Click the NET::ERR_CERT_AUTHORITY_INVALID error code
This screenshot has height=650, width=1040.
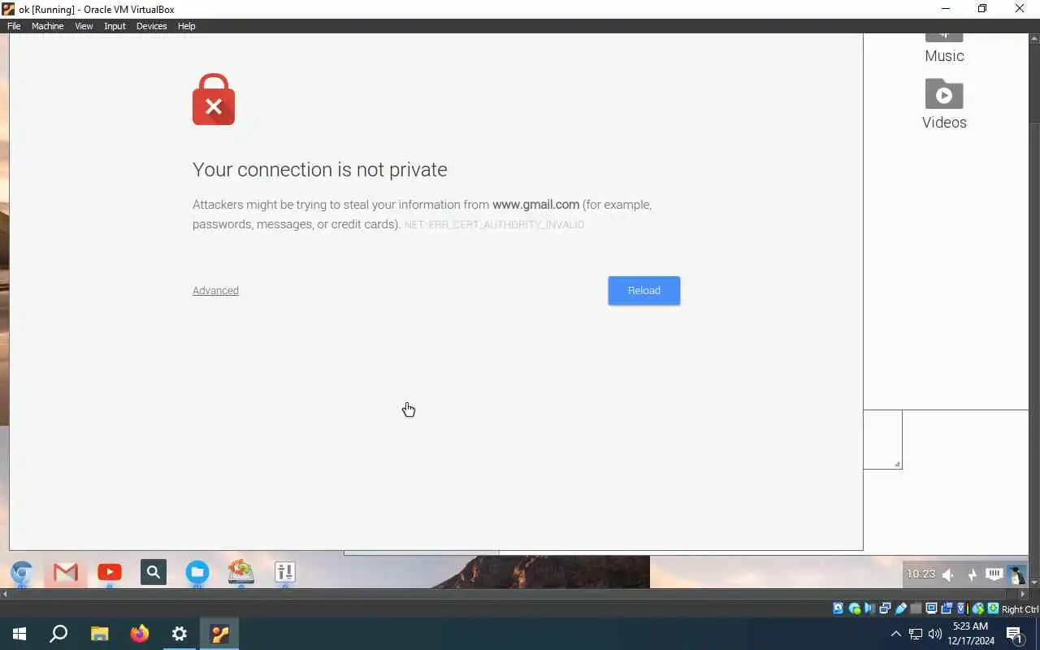494,224
